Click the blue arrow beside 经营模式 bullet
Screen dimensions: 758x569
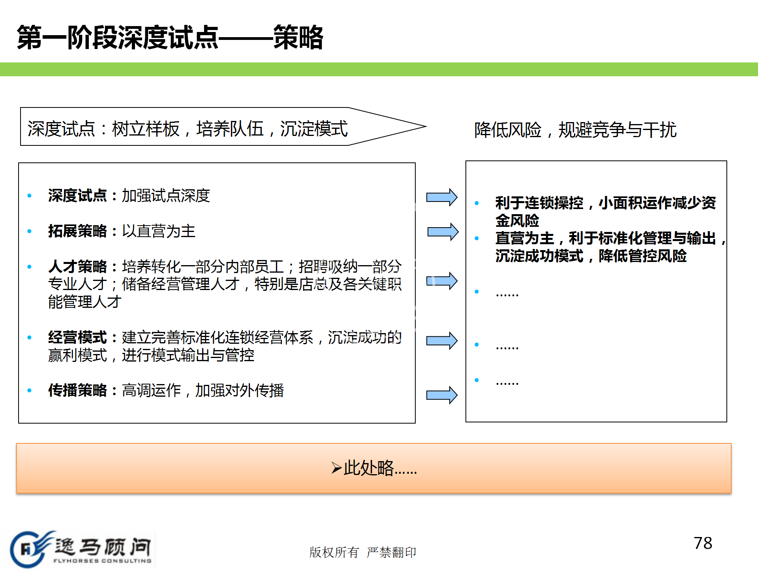click(441, 341)
